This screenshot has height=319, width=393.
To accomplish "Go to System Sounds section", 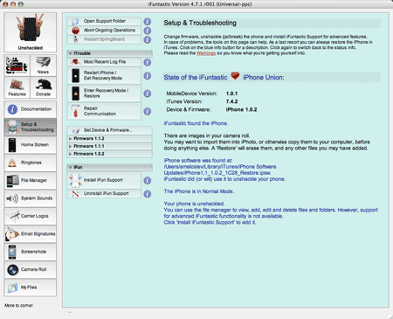I will [x=31, y=198].
